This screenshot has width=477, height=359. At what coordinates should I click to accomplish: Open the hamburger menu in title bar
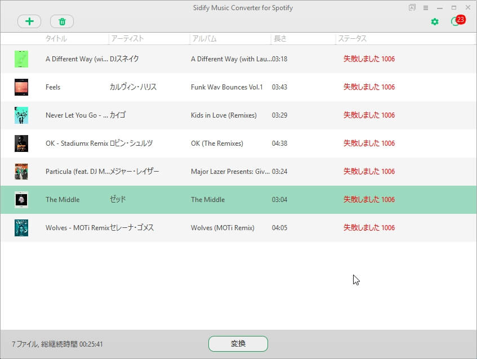426,8
